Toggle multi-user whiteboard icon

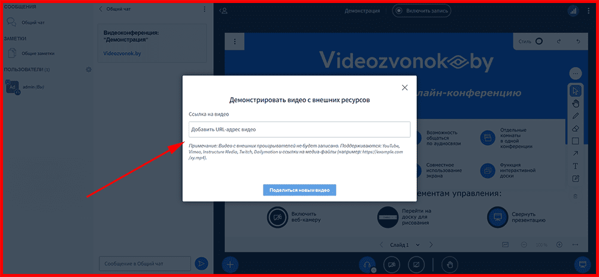506,245
